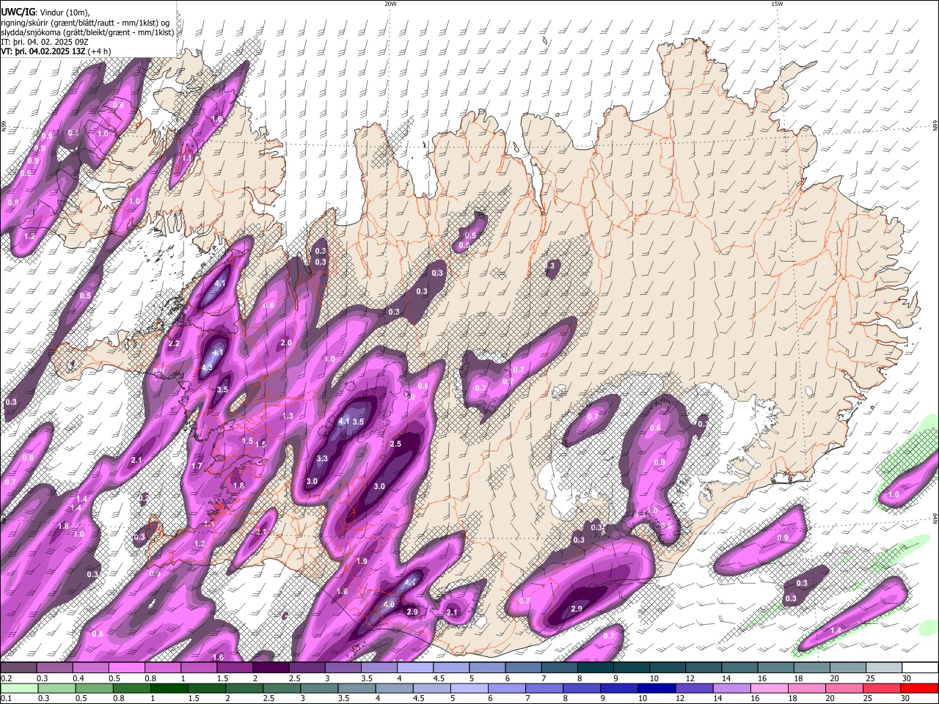Pick the darkest purple swatch above the 2 label
The height and width of the screenshot is (704, 939).
[271, 668]
